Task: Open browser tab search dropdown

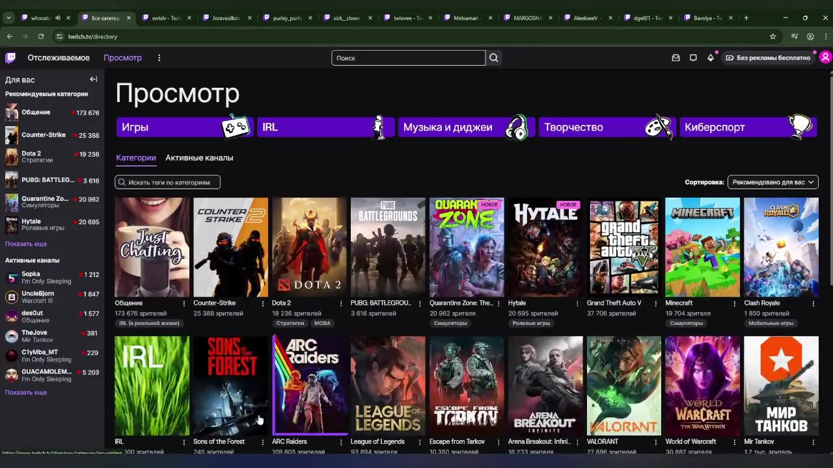Action: [8, 18]
